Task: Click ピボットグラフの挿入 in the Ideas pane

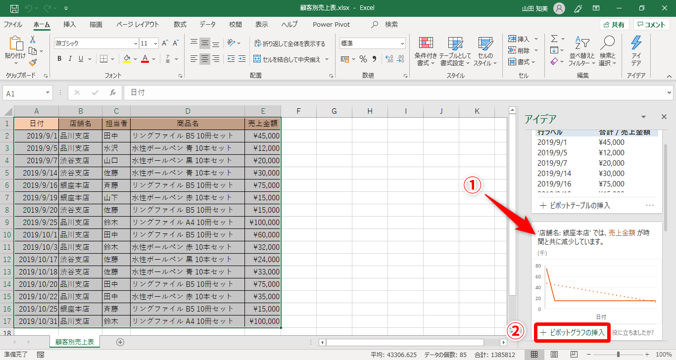Action: click(x=573, y=332)
